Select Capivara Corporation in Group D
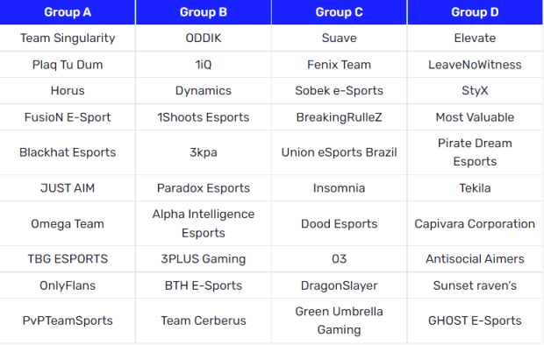This screenshot has width=544, height=345. tap(475, 224)
